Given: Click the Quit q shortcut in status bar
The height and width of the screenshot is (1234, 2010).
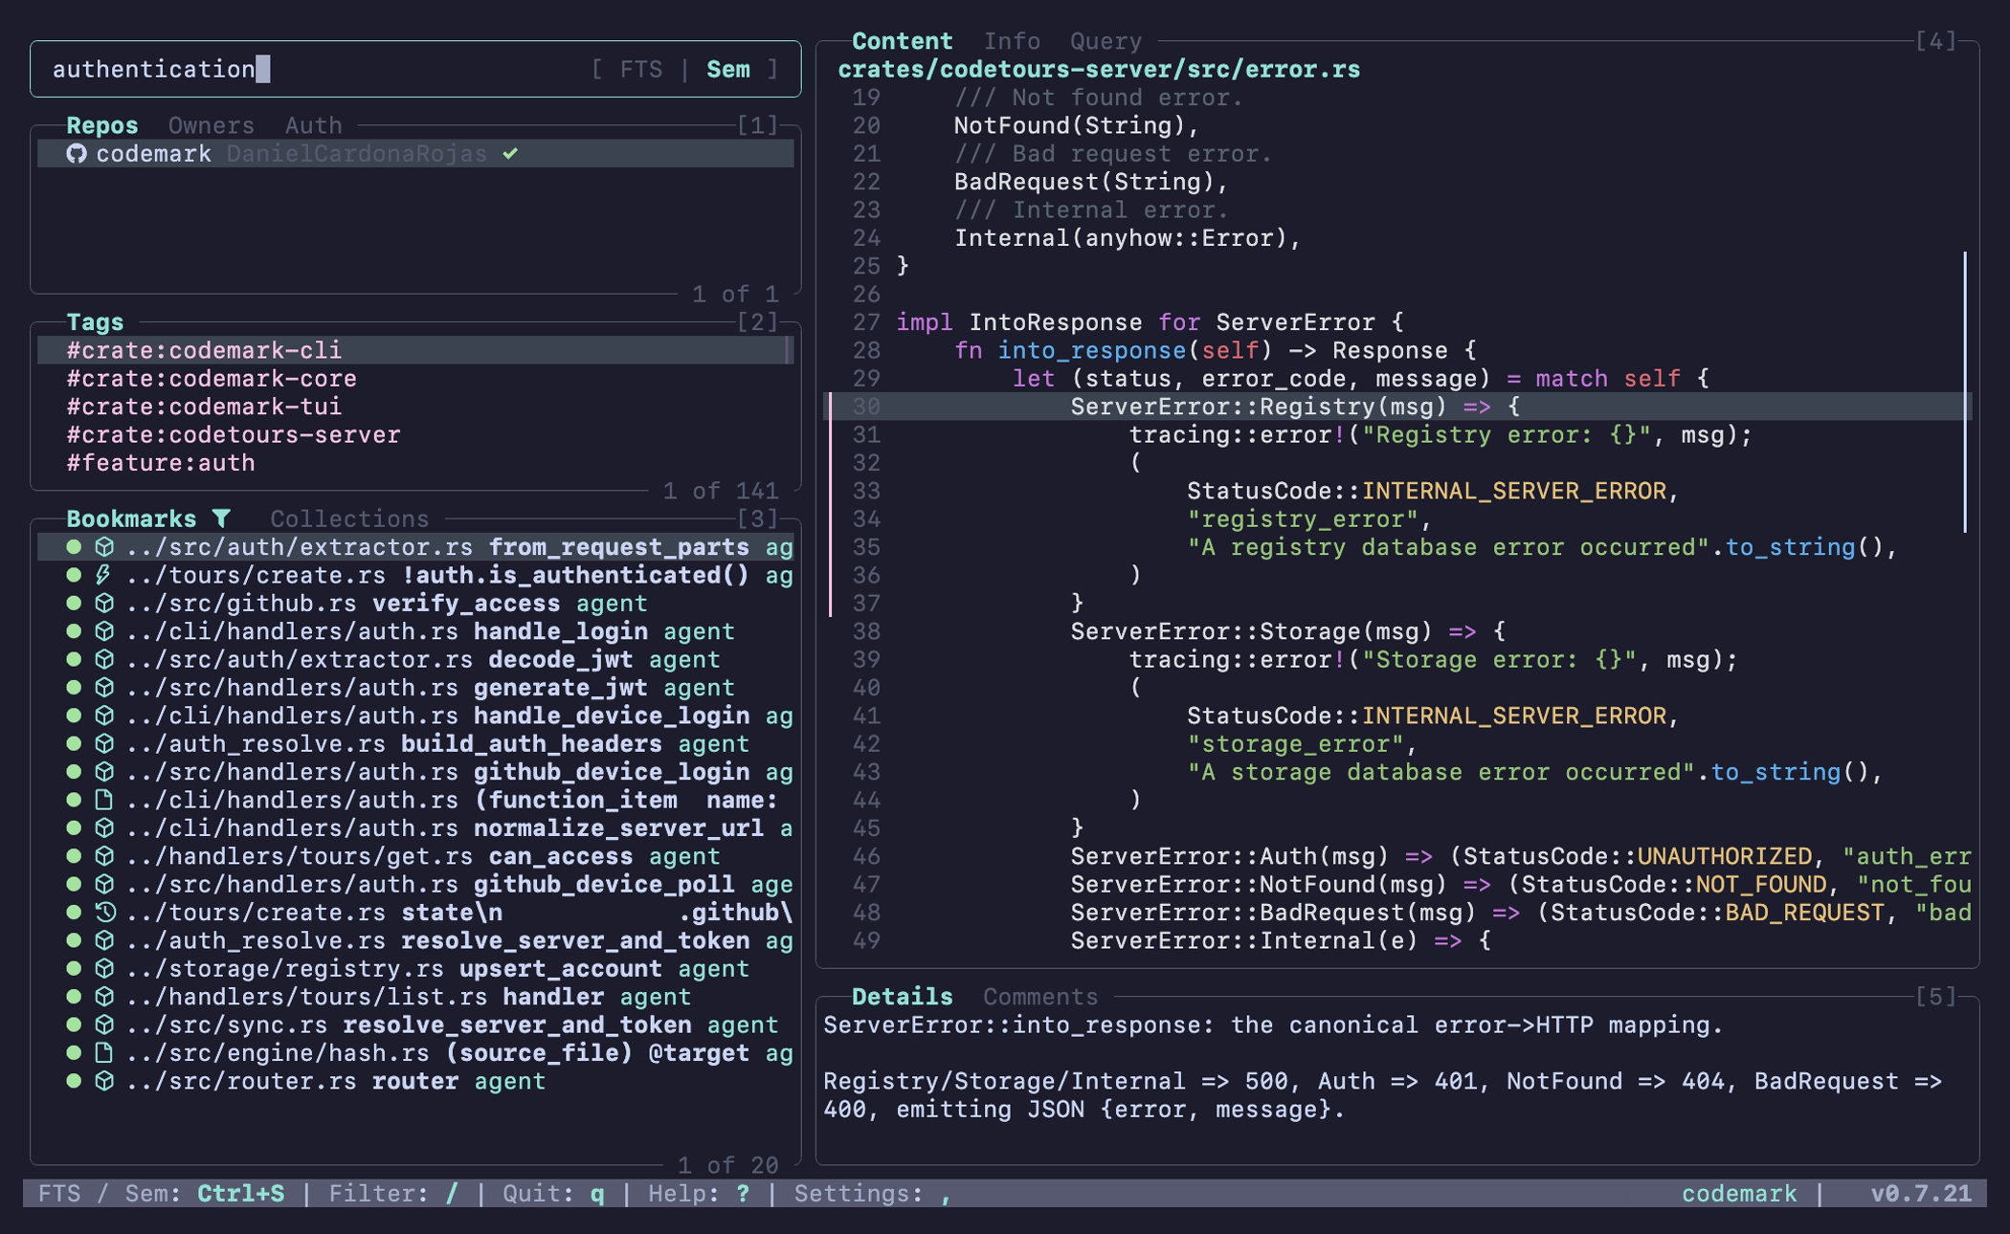Looking at the screenshot, I should tap(553, 1194).
